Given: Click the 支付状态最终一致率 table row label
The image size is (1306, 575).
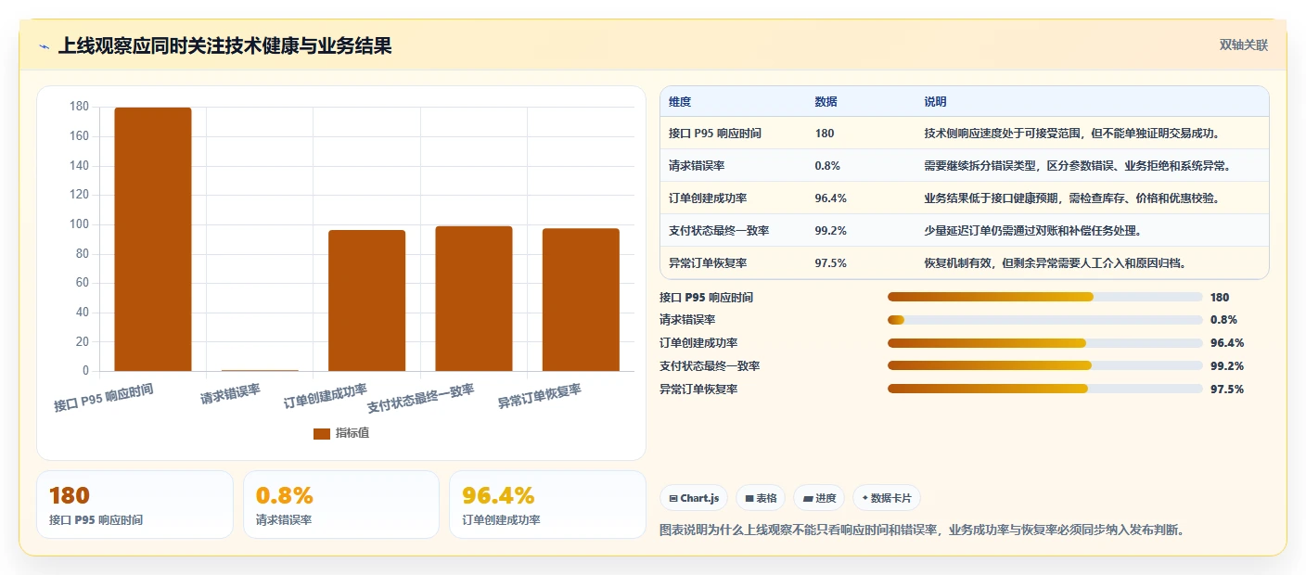Looking at the screenshot, I should [x=721, y=231].
